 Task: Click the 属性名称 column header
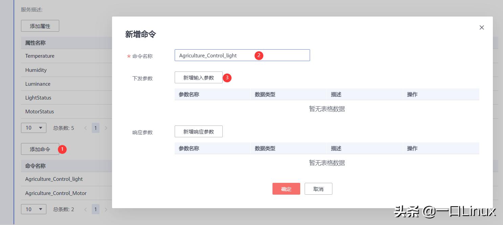coord(36,43)
